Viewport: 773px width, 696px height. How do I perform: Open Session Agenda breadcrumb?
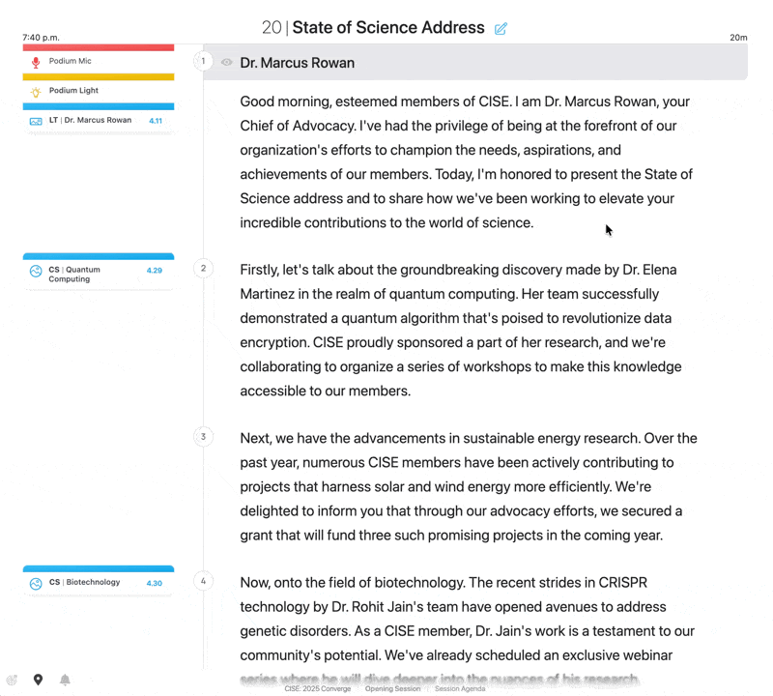[x=460, y=689]
